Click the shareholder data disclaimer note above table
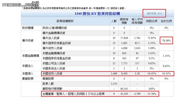Image resolution: width=195 pixels, height=106 pixels. 74,8
